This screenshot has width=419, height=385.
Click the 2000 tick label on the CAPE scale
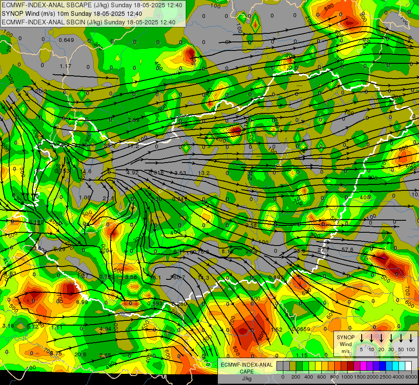click(x=373, y=377)
